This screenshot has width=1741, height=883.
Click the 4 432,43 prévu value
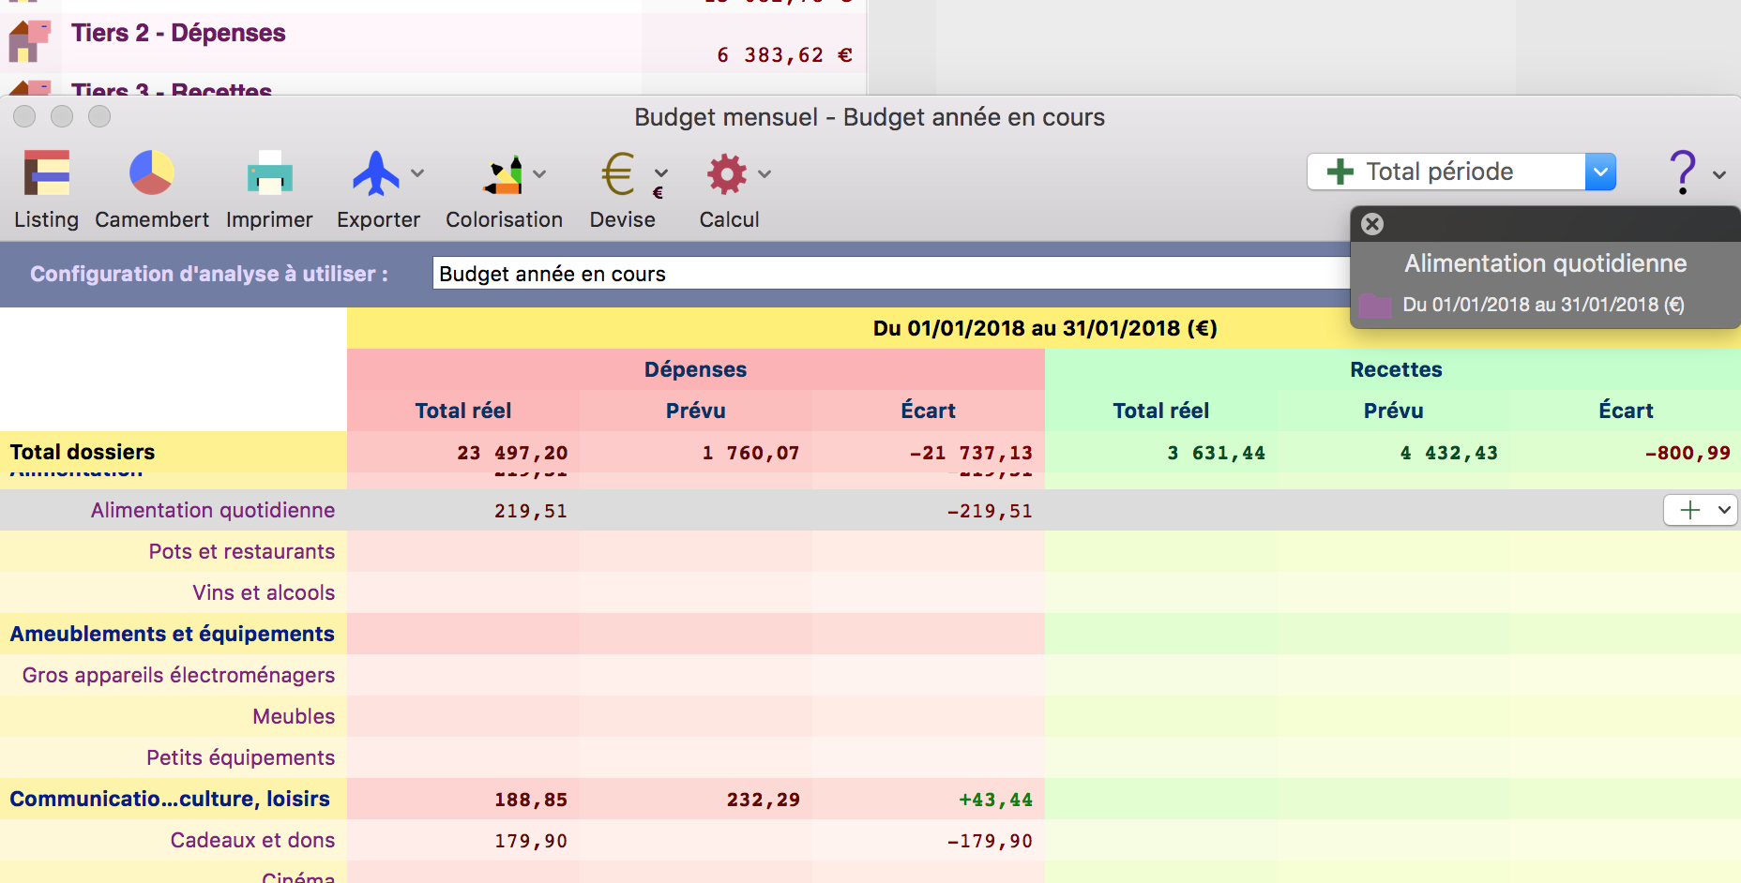1449,453
